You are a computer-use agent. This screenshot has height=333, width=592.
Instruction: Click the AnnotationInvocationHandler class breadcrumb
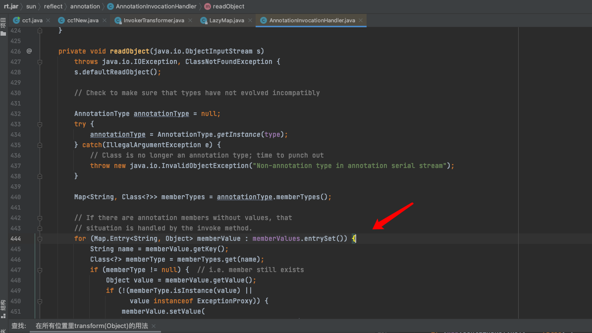pyautogui.click(x=156, y=6)
